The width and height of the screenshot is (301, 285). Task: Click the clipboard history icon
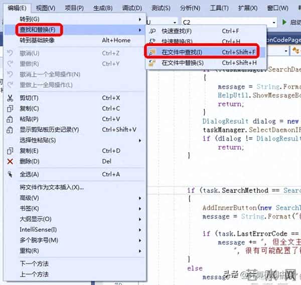pos(10,130)
